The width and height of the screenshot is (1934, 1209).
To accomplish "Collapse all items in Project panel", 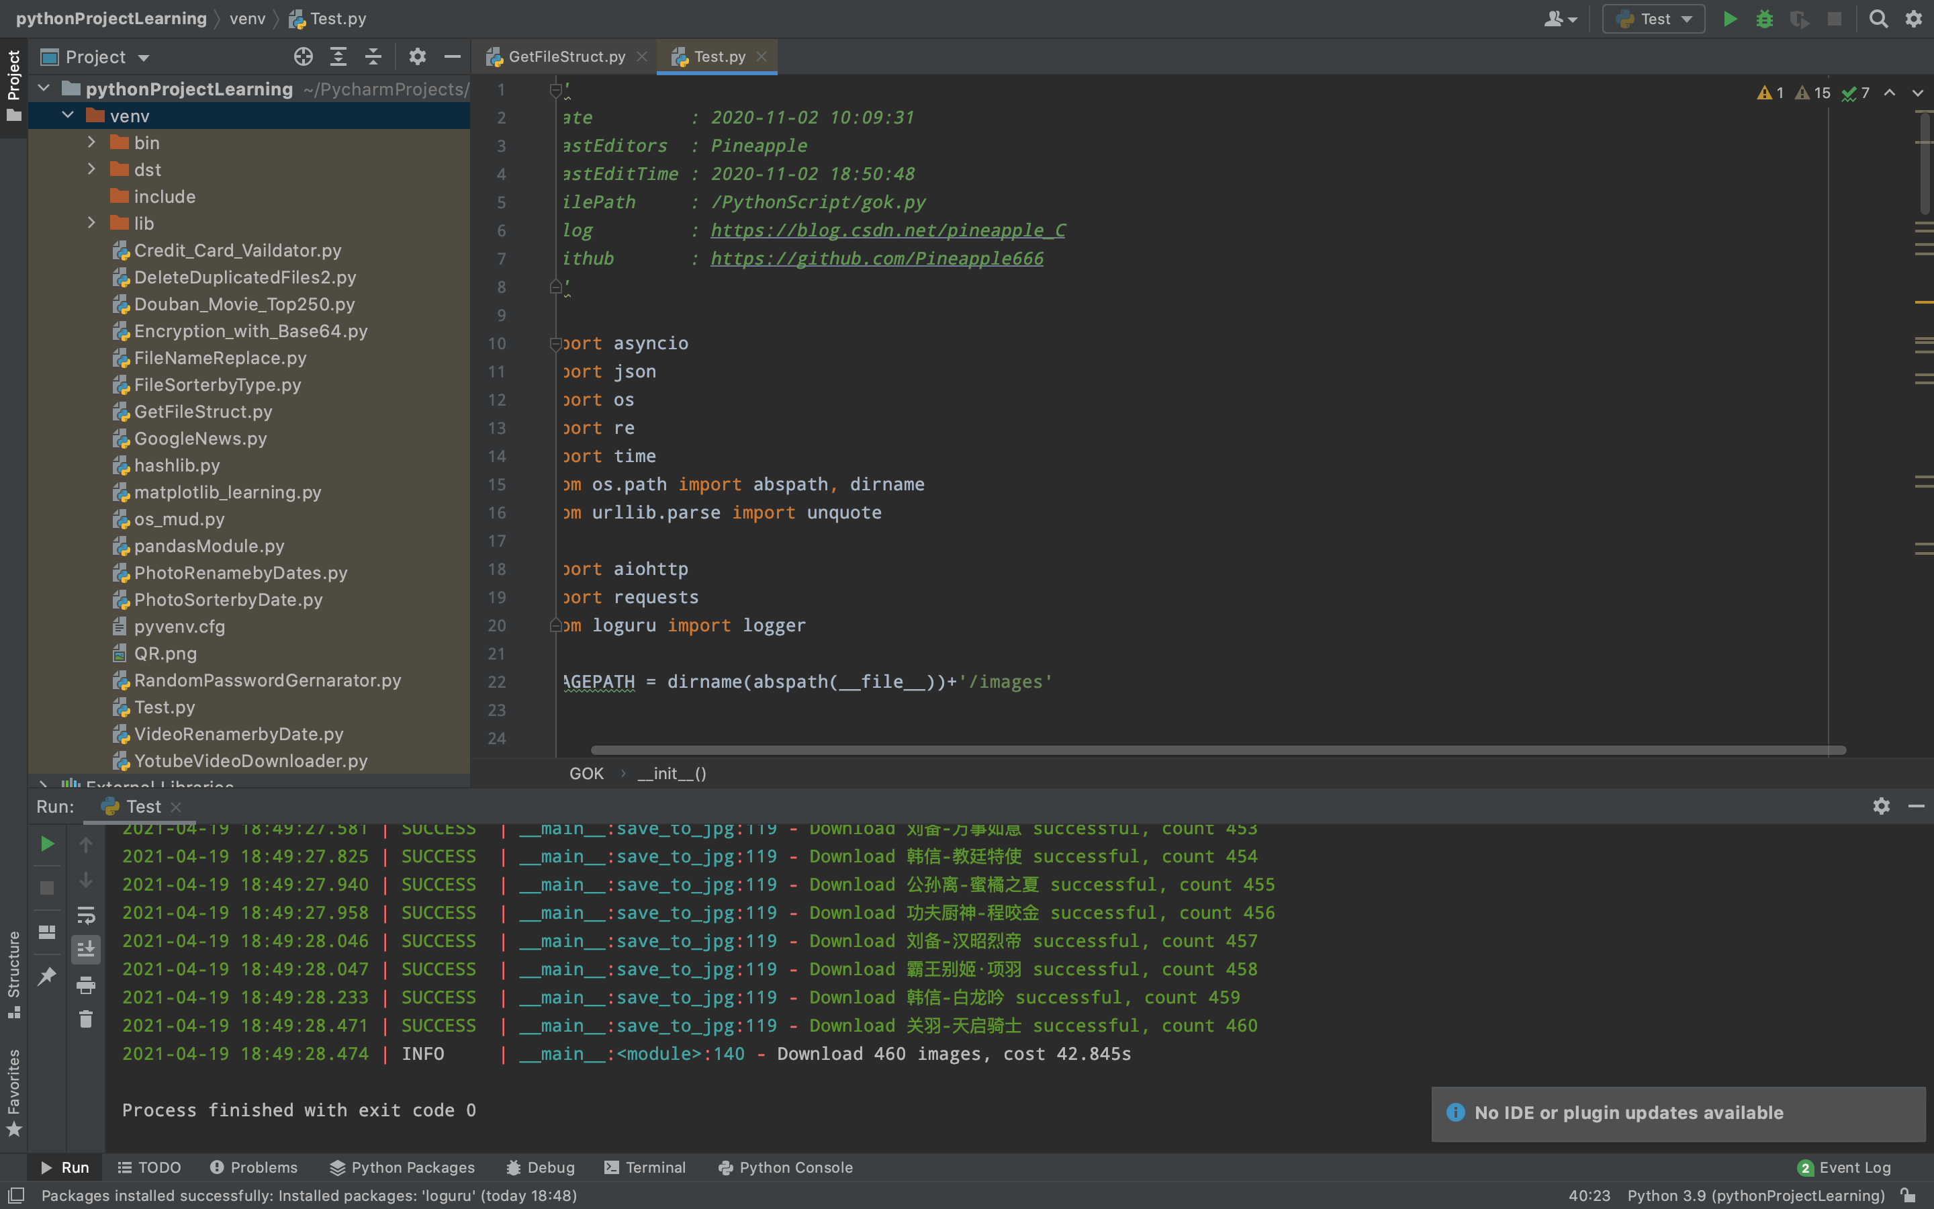I will 373,57.
